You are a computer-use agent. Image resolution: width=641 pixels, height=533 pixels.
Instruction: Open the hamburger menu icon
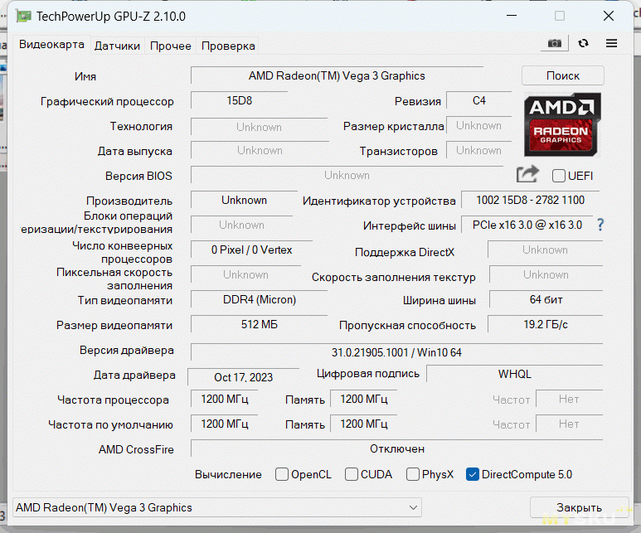[x=612, y=43]
